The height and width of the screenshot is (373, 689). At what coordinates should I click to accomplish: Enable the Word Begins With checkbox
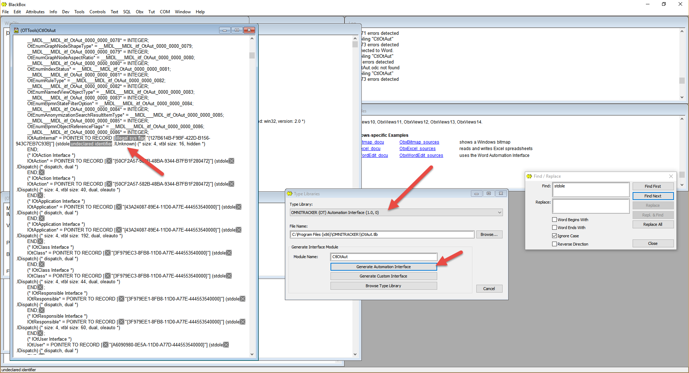tap(554, 220)
